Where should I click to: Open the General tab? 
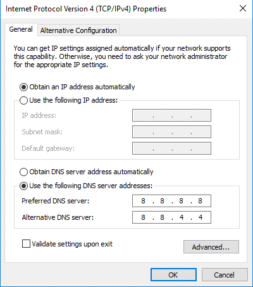click(x=21, y=29)
